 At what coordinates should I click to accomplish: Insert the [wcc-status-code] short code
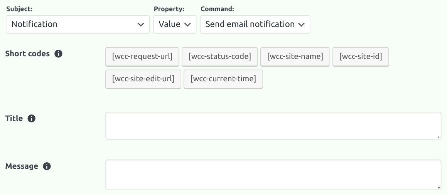220,57
